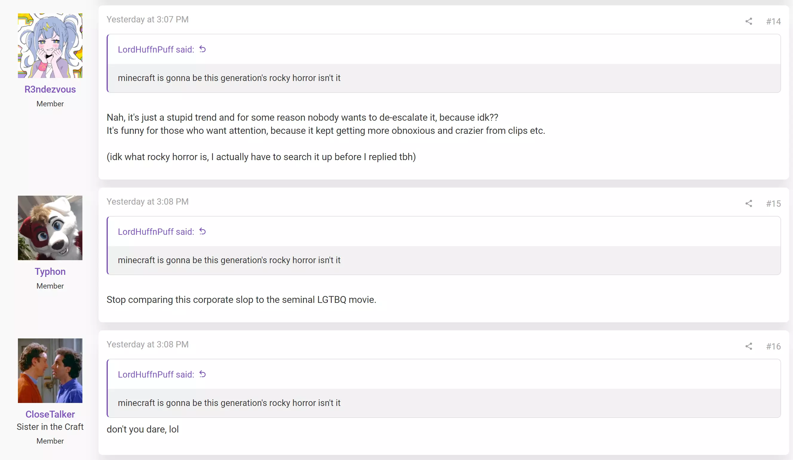
Task: Open post number #16 permalink
Action: (773, 347)
